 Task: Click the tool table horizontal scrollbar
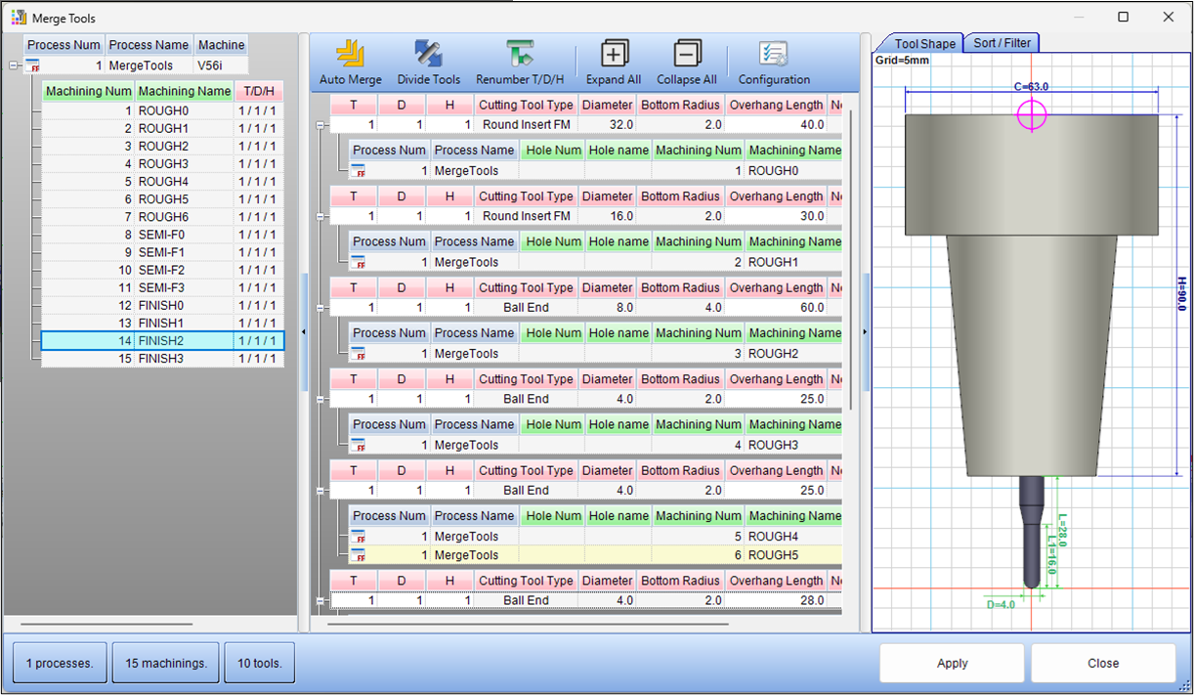coord(528,623)
